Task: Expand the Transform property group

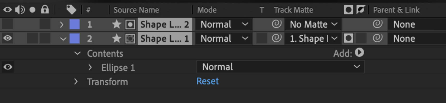Action: [x=76, y=82]
